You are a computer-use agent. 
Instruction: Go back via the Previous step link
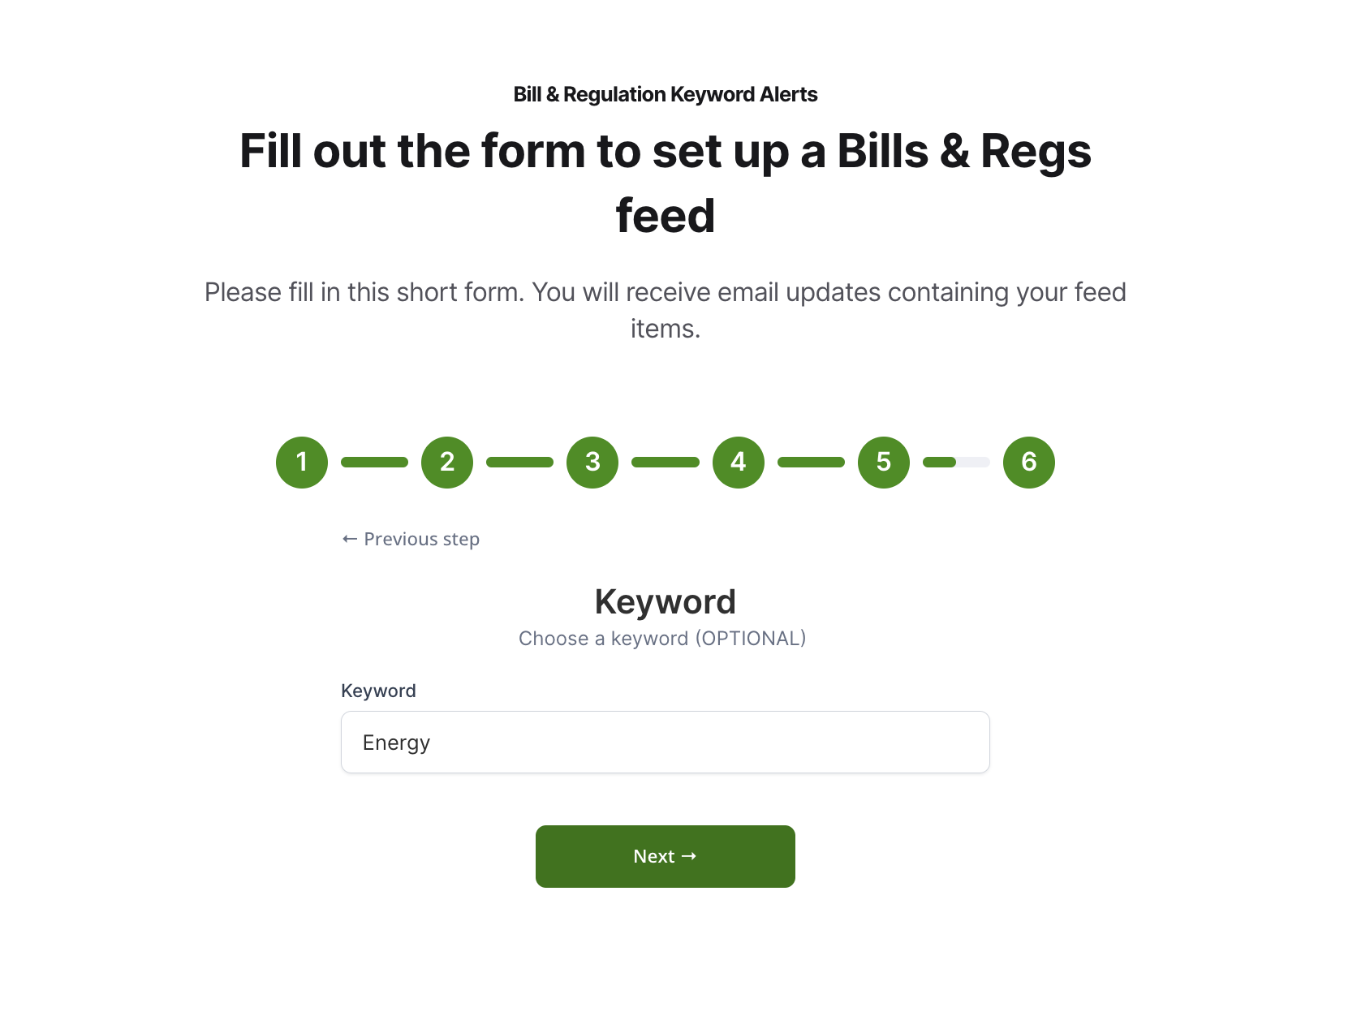411,540
